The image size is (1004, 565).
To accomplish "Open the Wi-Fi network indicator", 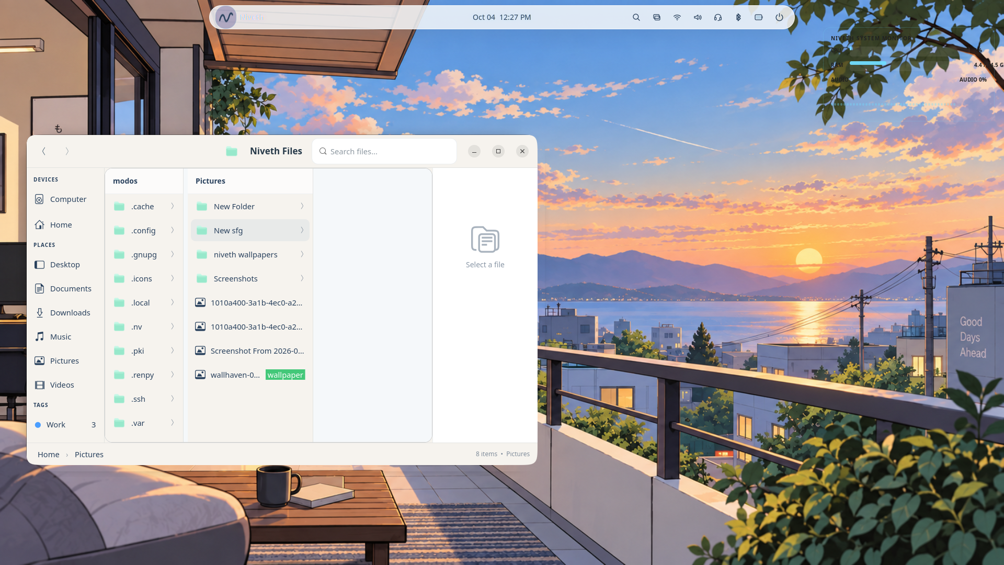I will (677, 17).
